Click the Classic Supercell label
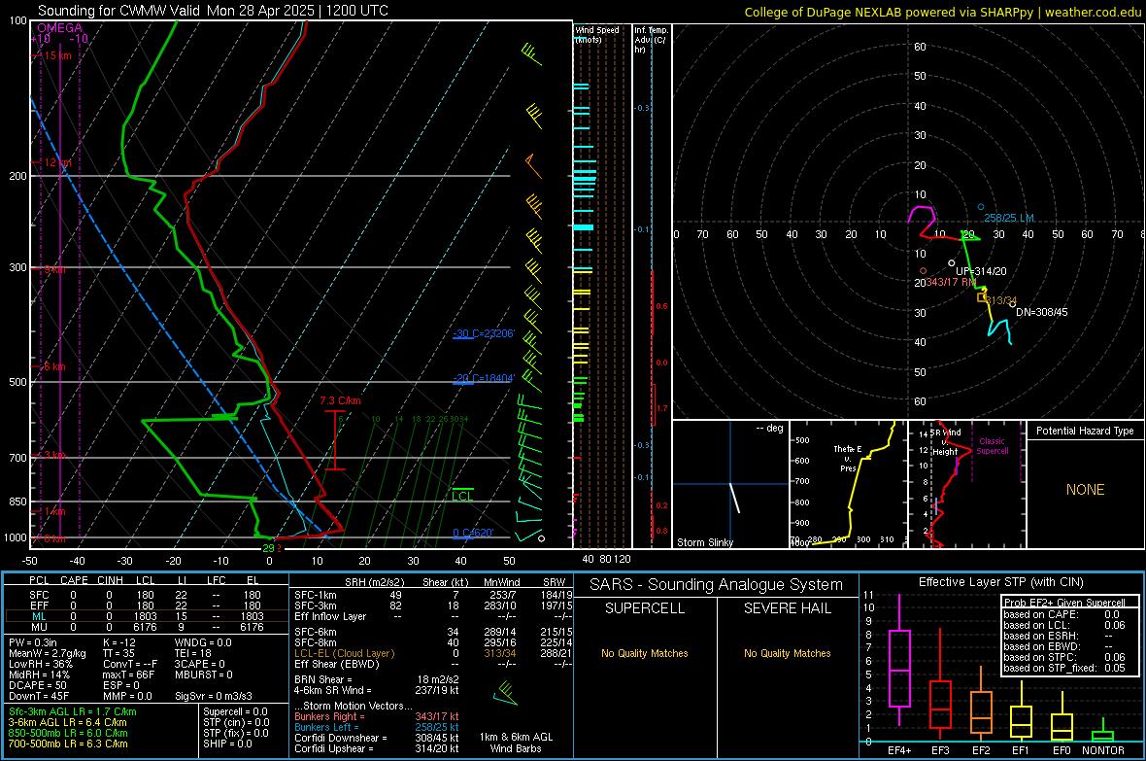This screenshot has height=761, width=1146. coord(992,446)
